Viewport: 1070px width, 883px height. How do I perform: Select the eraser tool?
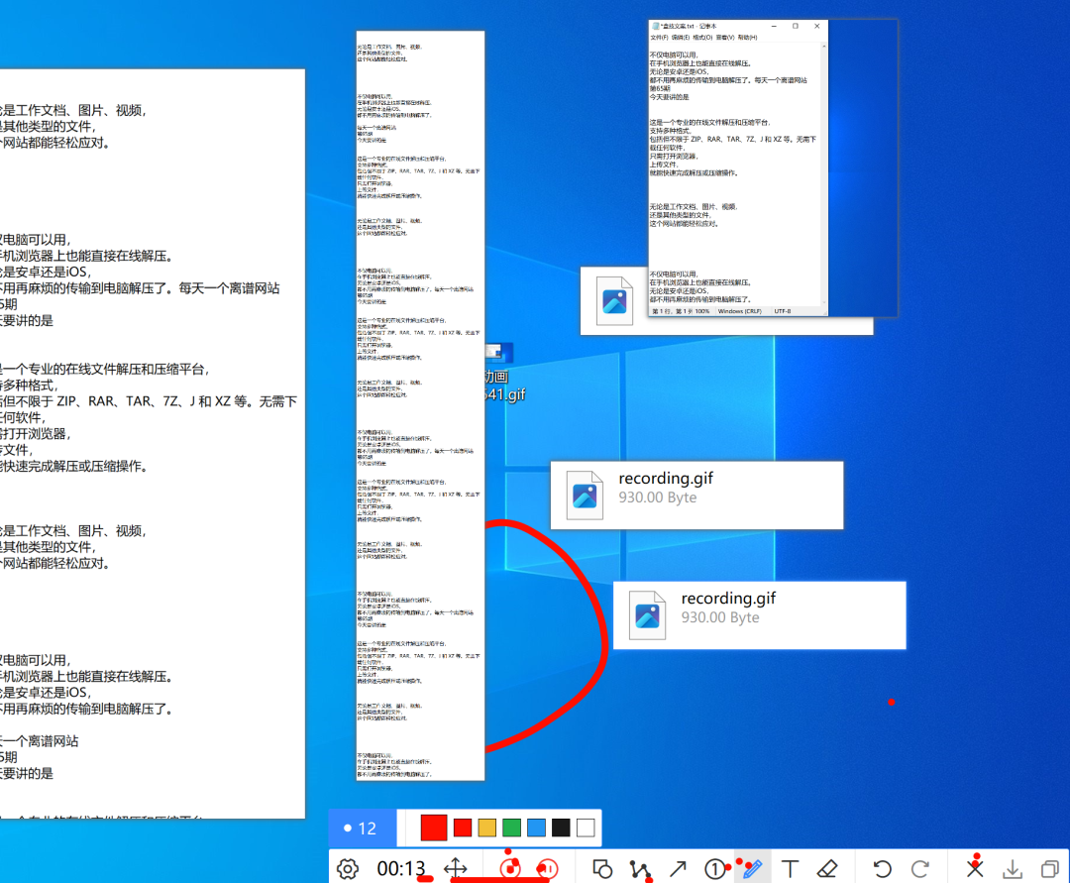pyautogui.click(x=828, y=868)
